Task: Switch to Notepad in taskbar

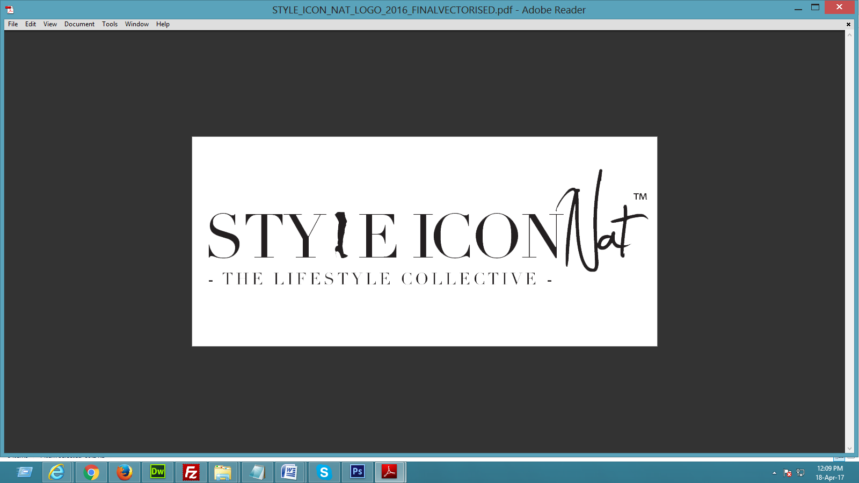Action: (x=257, y=472)
